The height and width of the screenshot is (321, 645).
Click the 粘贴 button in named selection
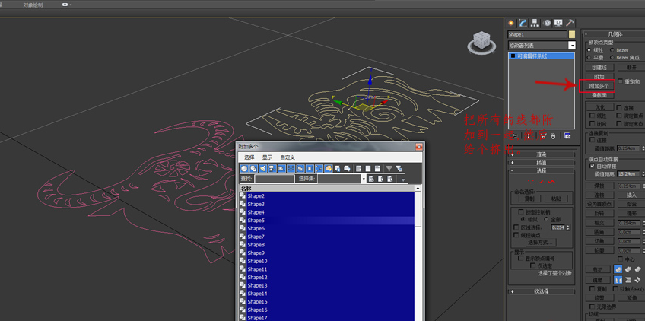557,199
